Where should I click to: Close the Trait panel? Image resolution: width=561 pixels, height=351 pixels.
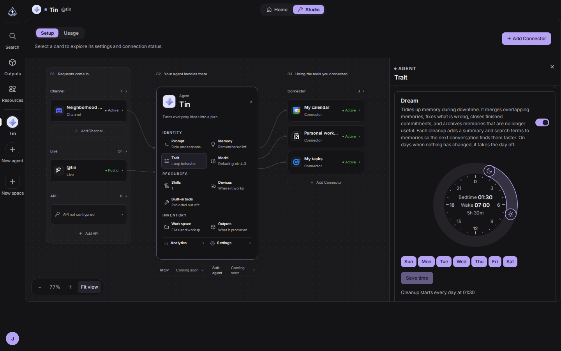[552, 67]
